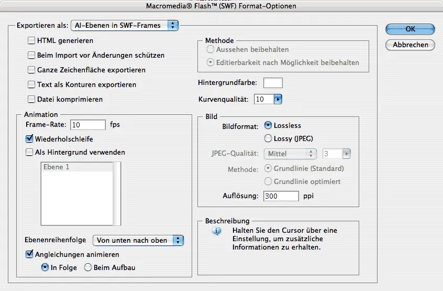This screenshot has width=443, height=291.
Task: Click the info icon in Beschreibung
Action: click(217, 231)
